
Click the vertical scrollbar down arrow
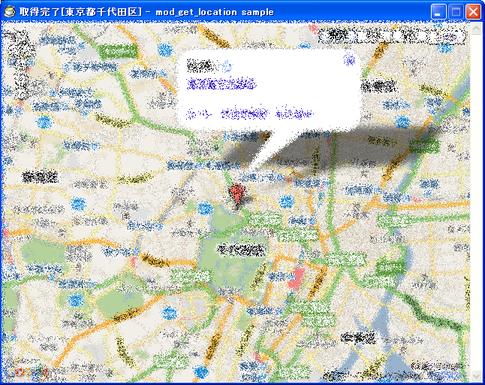[x=475, y=375]
